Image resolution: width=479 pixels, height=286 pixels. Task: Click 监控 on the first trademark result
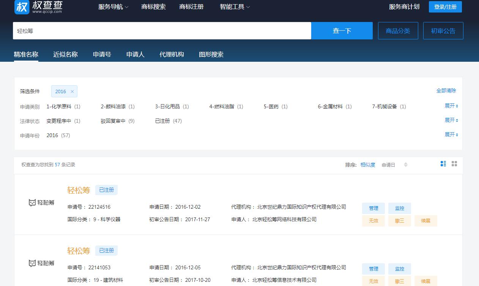399,208
